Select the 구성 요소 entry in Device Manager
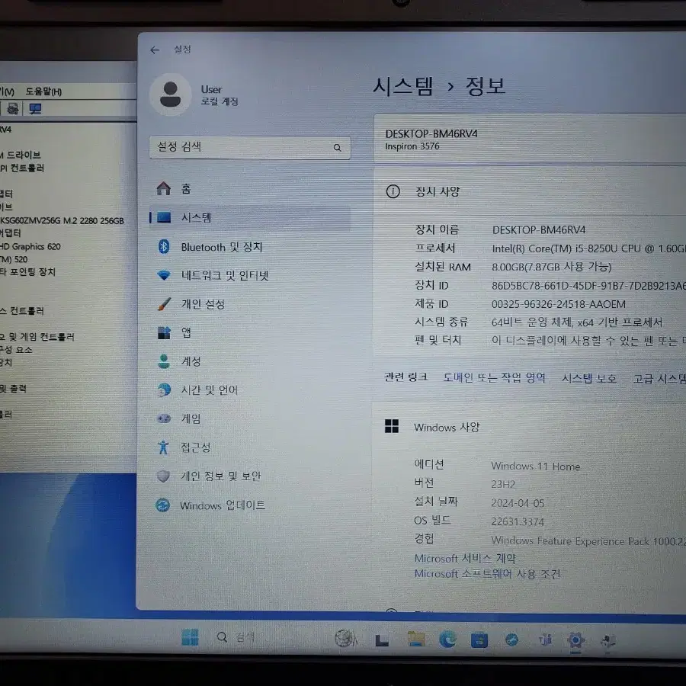 click(x=16, y=350)
